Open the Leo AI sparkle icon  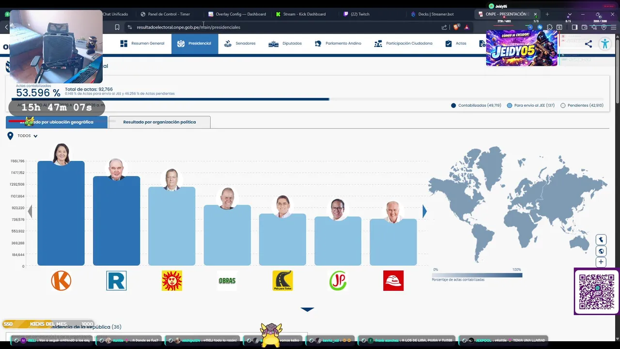pyautogui.click(x=594, y=27)
